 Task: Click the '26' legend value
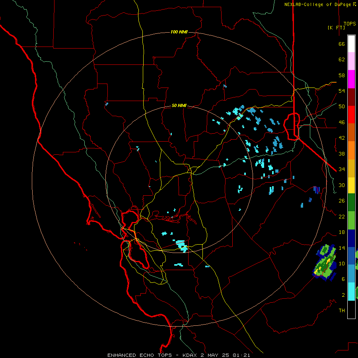pyautogui.click(x=342, y=201)
